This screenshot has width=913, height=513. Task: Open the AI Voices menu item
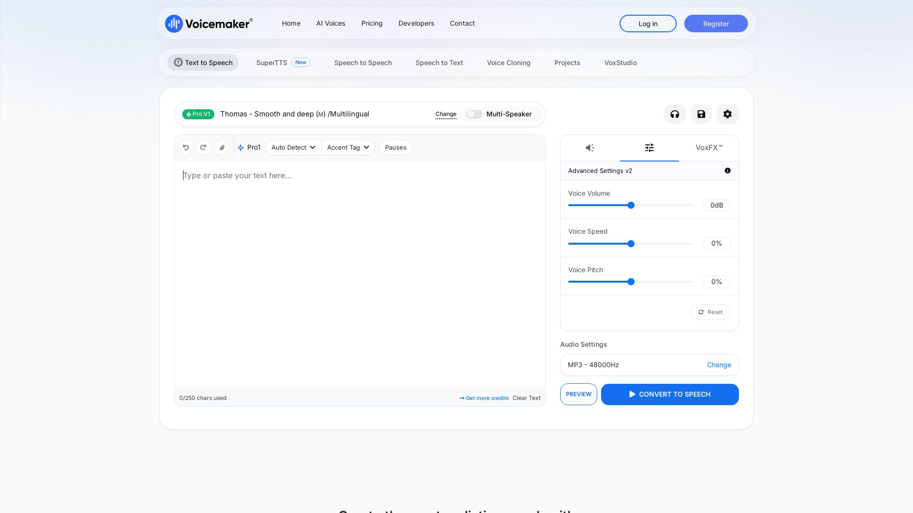[x=330, y=23]
